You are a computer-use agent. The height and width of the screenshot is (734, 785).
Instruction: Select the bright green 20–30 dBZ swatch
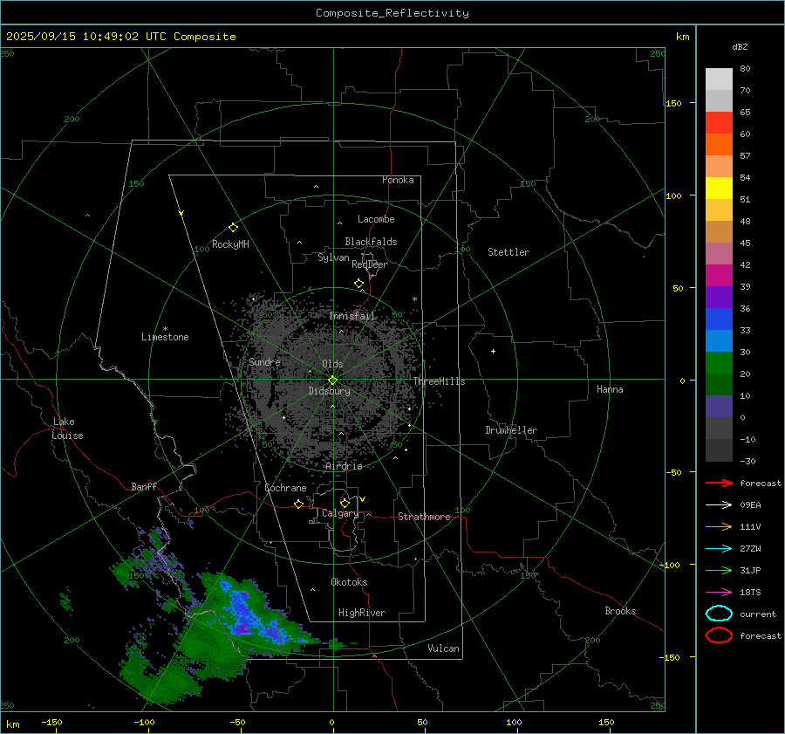[x=719, y=363]
